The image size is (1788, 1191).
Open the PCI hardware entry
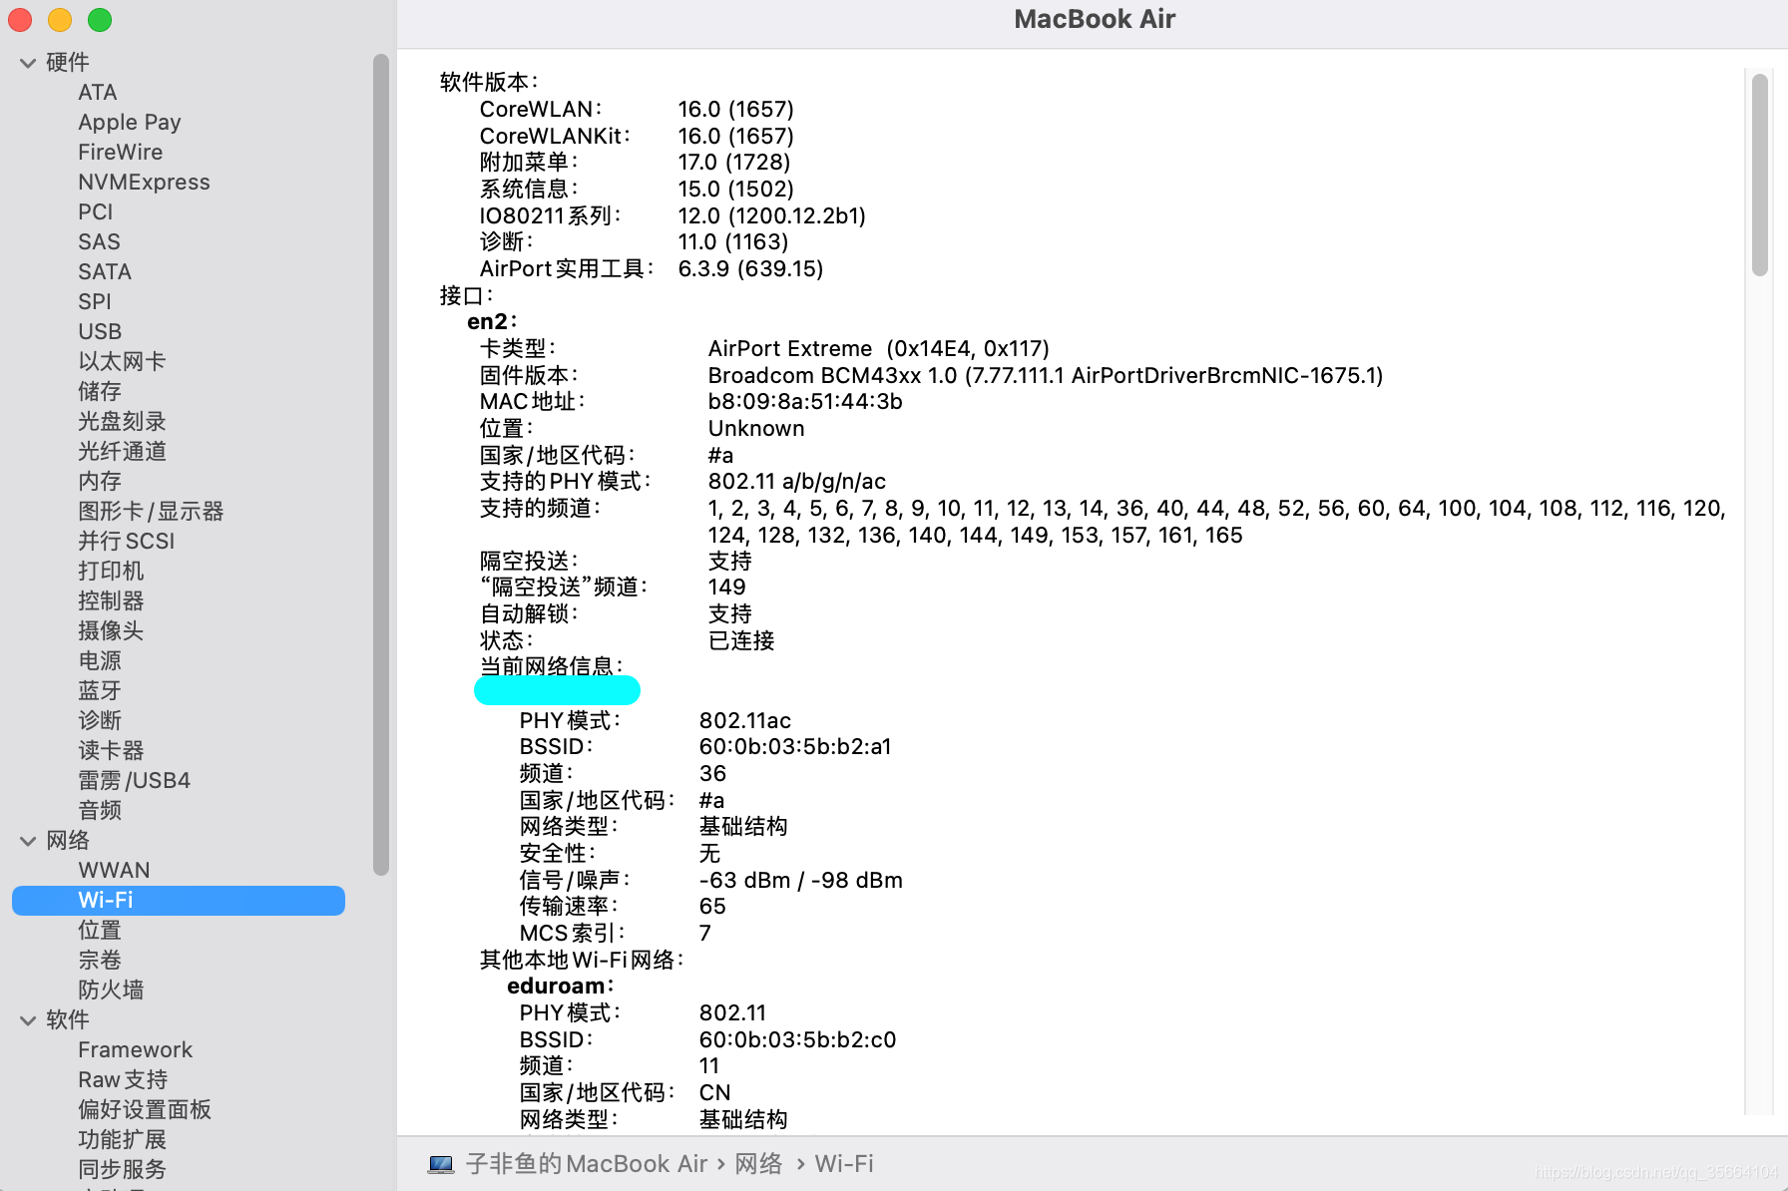click(x=96, y=212)
